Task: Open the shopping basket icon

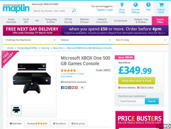Action: (x=161, y=5)
